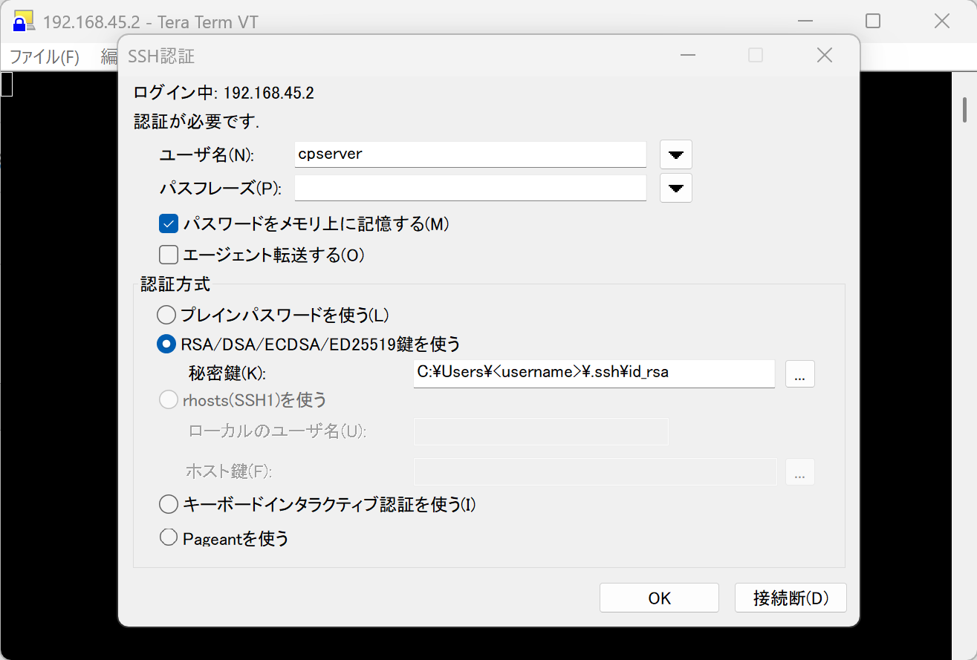Close the Tera Term VT window

941,22
